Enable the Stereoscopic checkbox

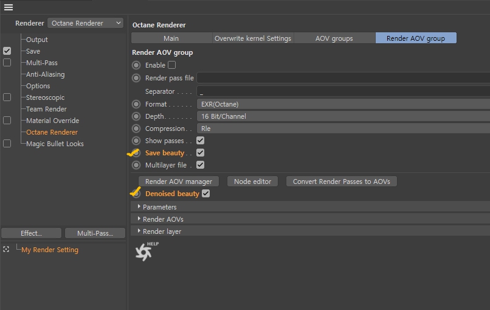click(7, 97)
